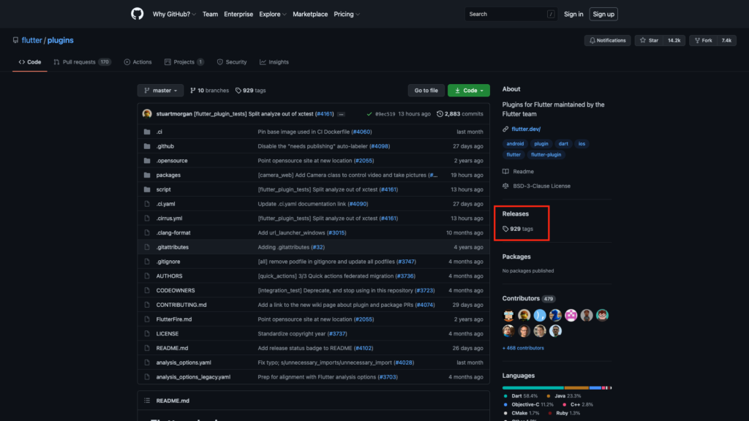Click the first contributor avatar
The image size is (749, 421).
coord(509,315)
